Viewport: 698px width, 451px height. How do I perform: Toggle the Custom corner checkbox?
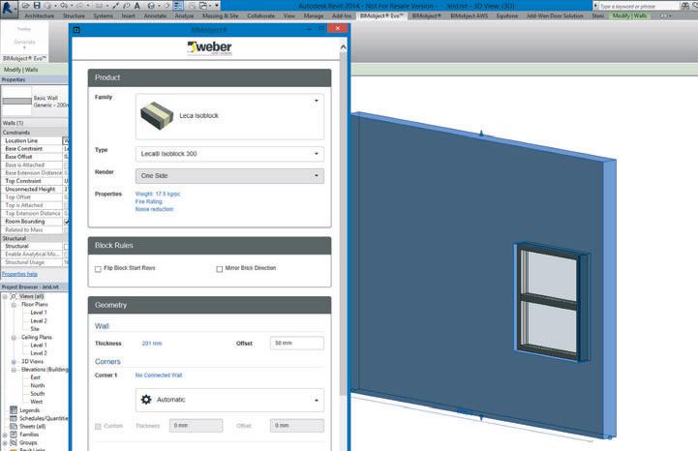(x=98, y=426)
